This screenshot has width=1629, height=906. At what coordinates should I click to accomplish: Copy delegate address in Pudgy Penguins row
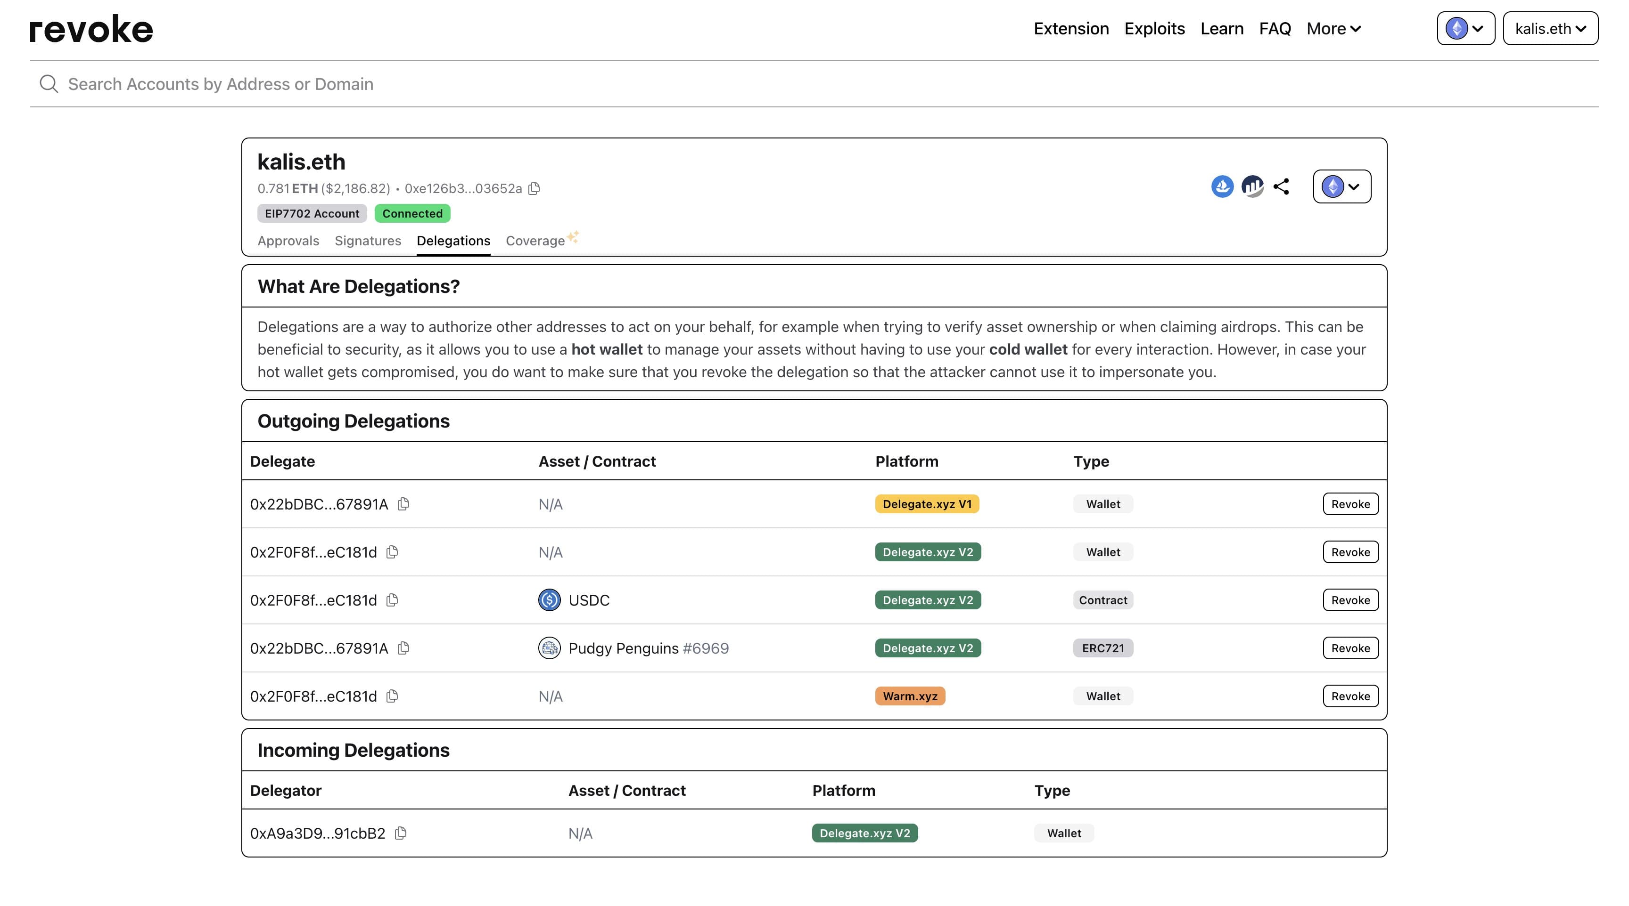click(403, 648)
